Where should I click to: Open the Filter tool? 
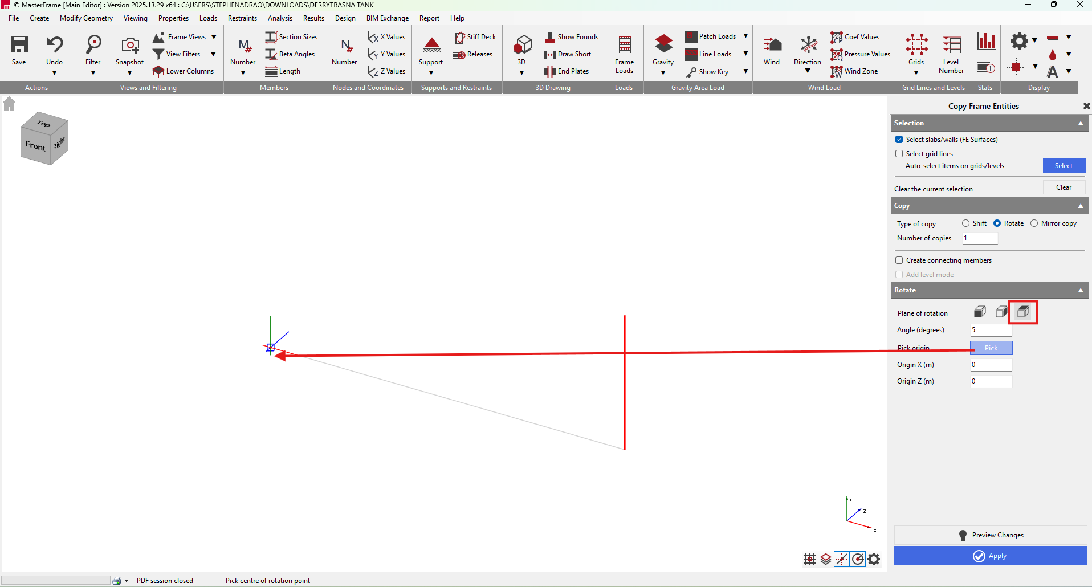93,45
